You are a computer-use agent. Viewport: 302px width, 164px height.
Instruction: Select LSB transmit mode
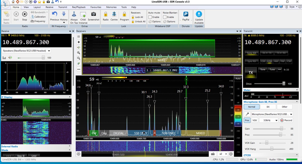tap(263, 61)
